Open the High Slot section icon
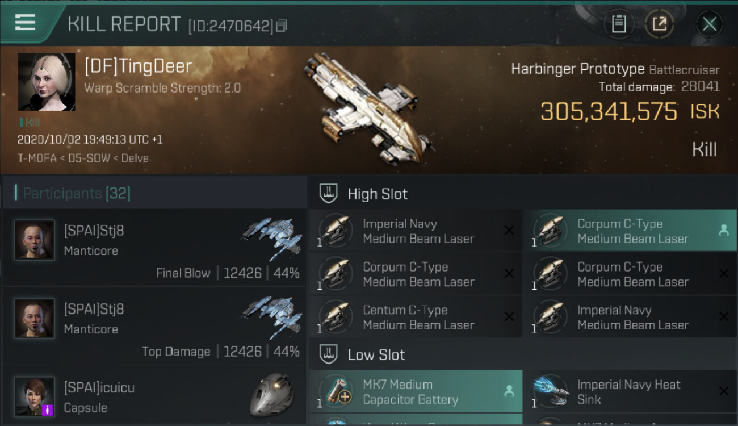Screen dimensions: 738x426 pos(329,194)
